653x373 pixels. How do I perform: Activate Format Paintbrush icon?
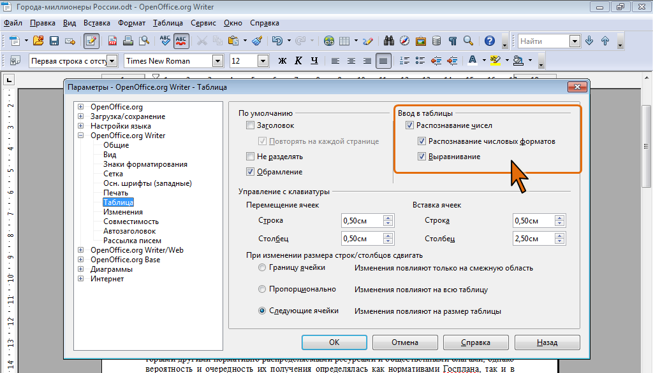[258, 41]
